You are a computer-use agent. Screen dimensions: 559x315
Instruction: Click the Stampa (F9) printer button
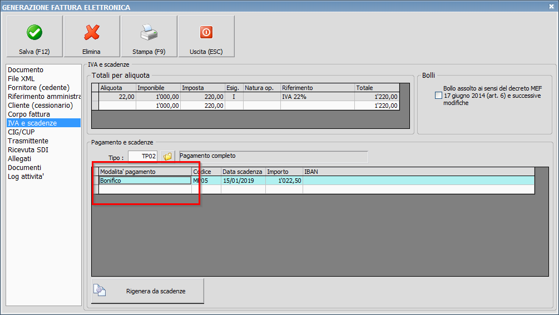pyautogui.click(x=149, y=36)
